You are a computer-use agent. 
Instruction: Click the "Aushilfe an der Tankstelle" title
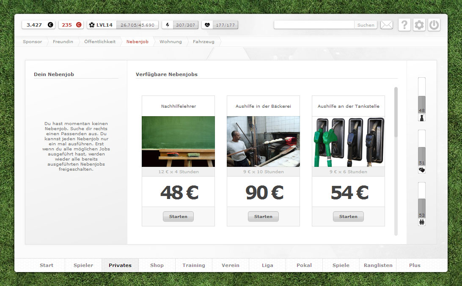pyautogui.click(x=348, y=106)
